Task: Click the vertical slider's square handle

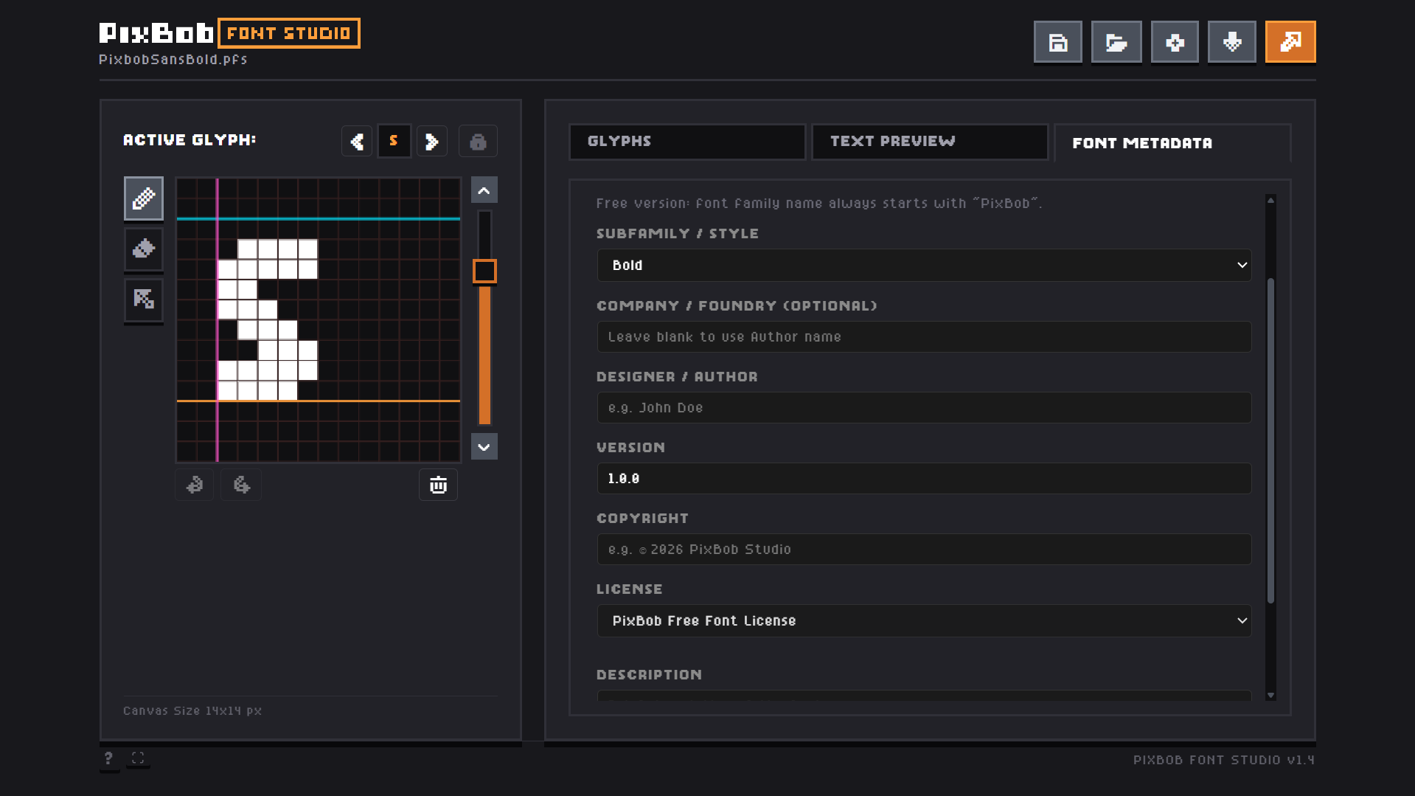Action: tap(484, 271)
